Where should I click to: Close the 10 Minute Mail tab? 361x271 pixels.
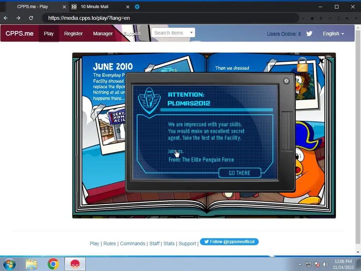point(128,7)
